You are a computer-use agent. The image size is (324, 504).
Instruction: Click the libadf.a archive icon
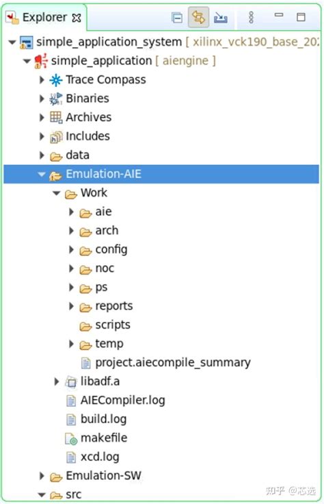pyautogui.click(x=71, y=382)
